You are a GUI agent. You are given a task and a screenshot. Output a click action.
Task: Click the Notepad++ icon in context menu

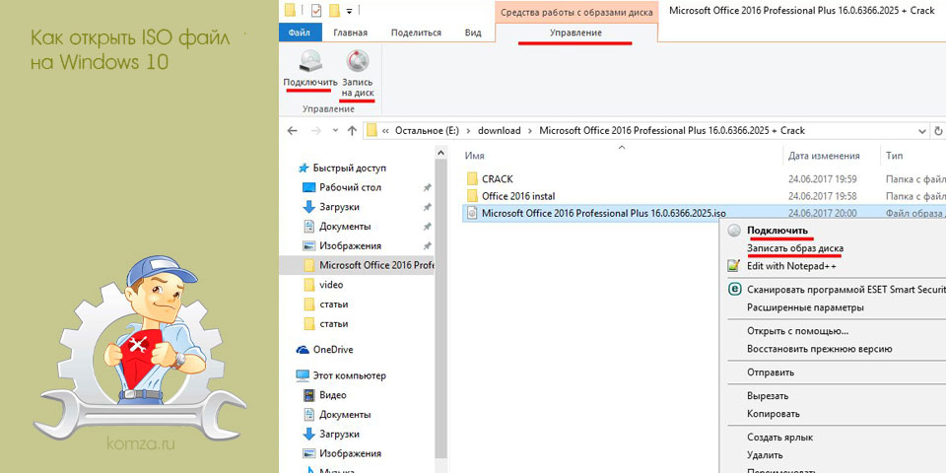[x=733, y=265]
